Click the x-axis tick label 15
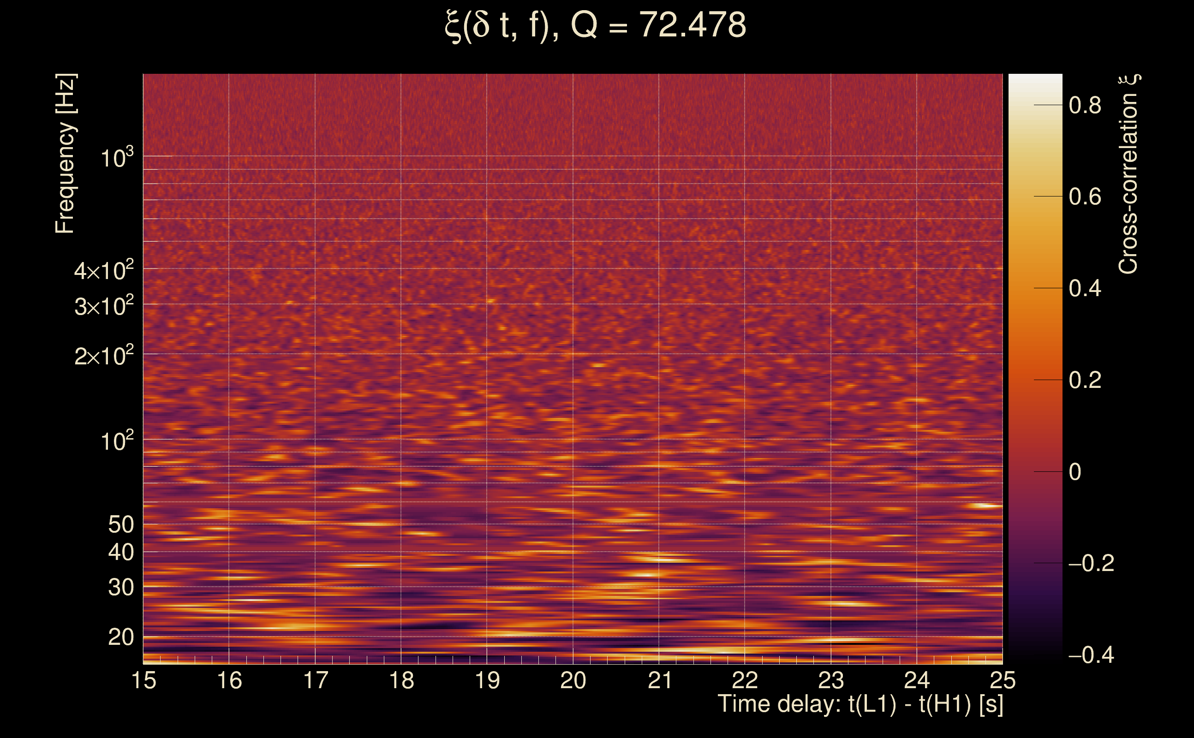 coord(144,680)
